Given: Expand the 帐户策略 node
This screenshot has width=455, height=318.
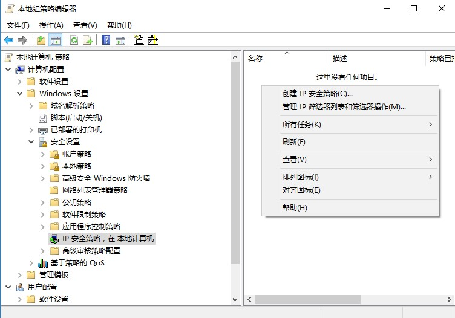Looking at the screenshot, I should tap(42, 154).
